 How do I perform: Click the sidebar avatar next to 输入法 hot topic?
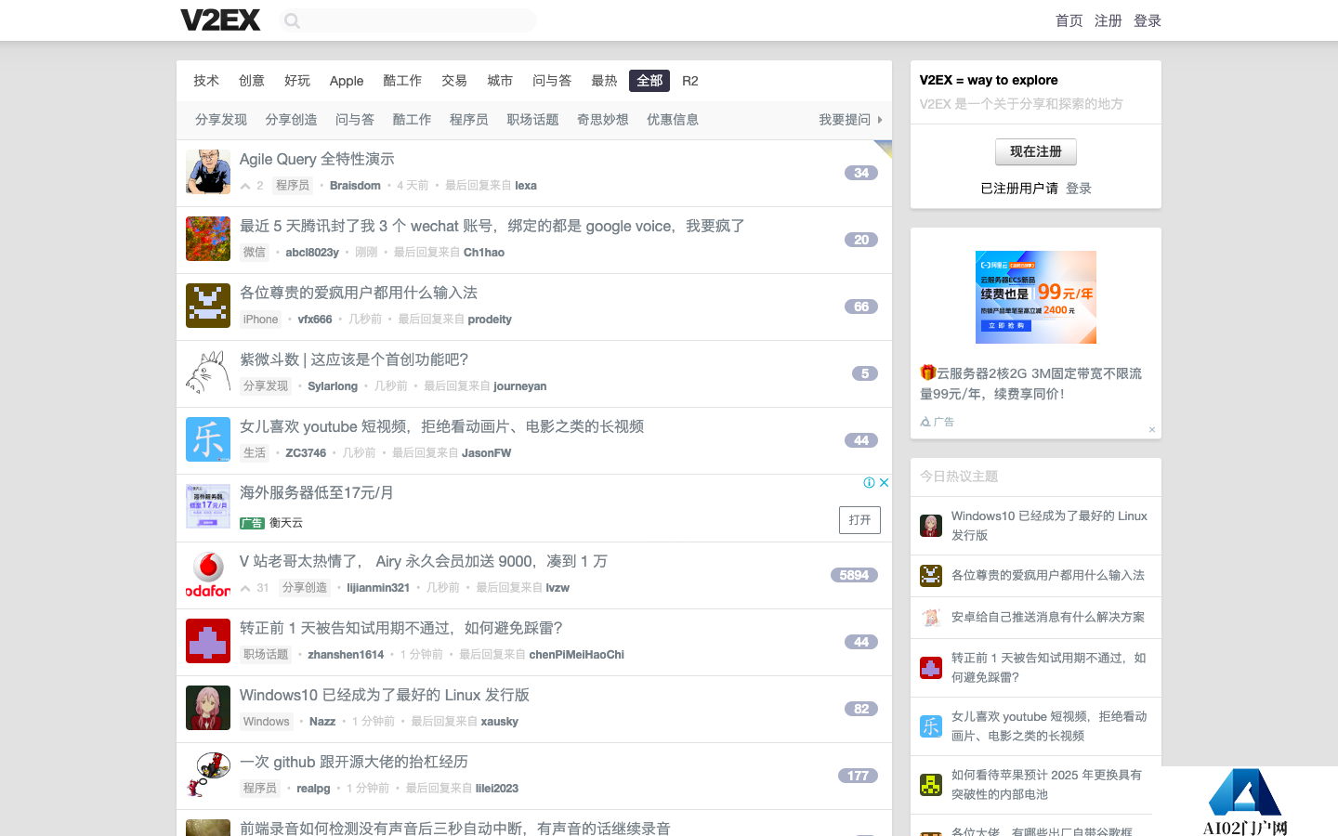pyautogui.click(x=931, y=575)
